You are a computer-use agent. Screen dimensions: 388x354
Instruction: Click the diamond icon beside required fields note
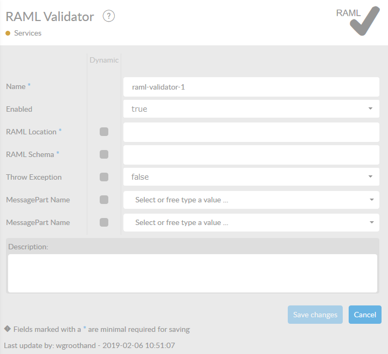pos(8,329)
